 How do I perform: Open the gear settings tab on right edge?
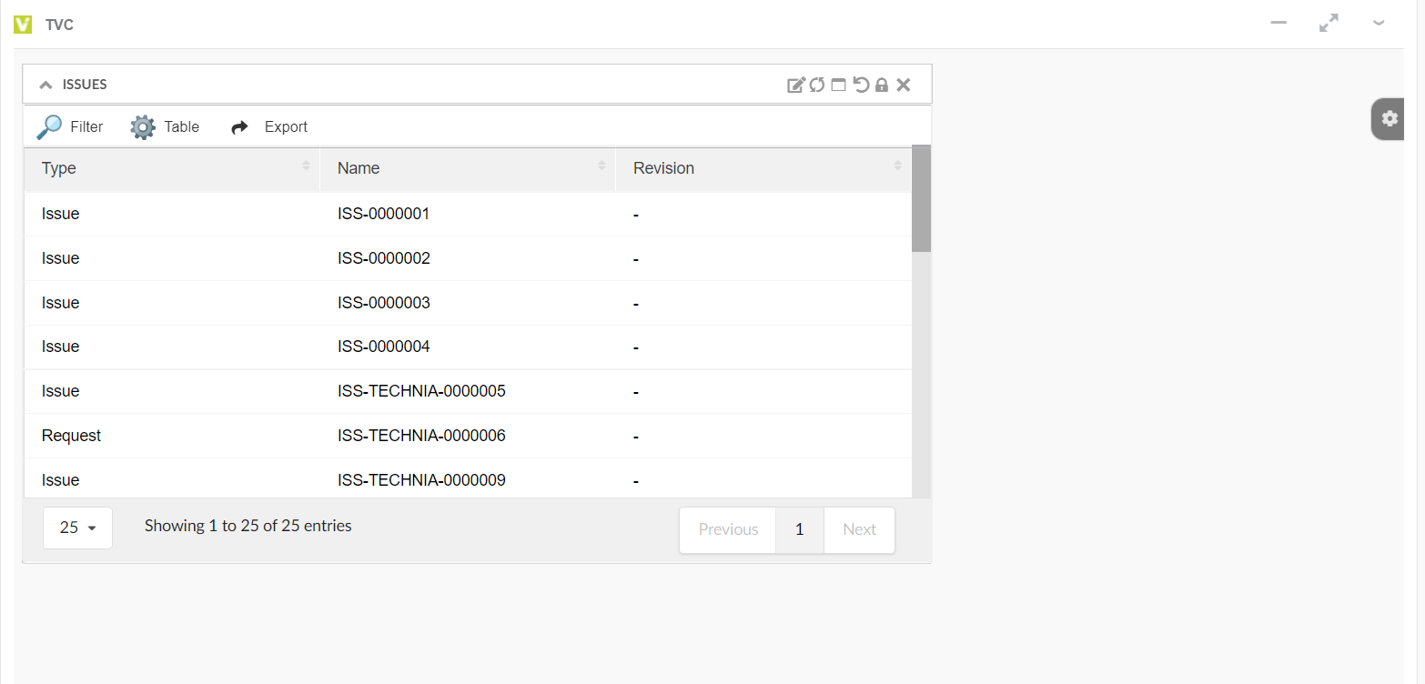(1389, 118)
